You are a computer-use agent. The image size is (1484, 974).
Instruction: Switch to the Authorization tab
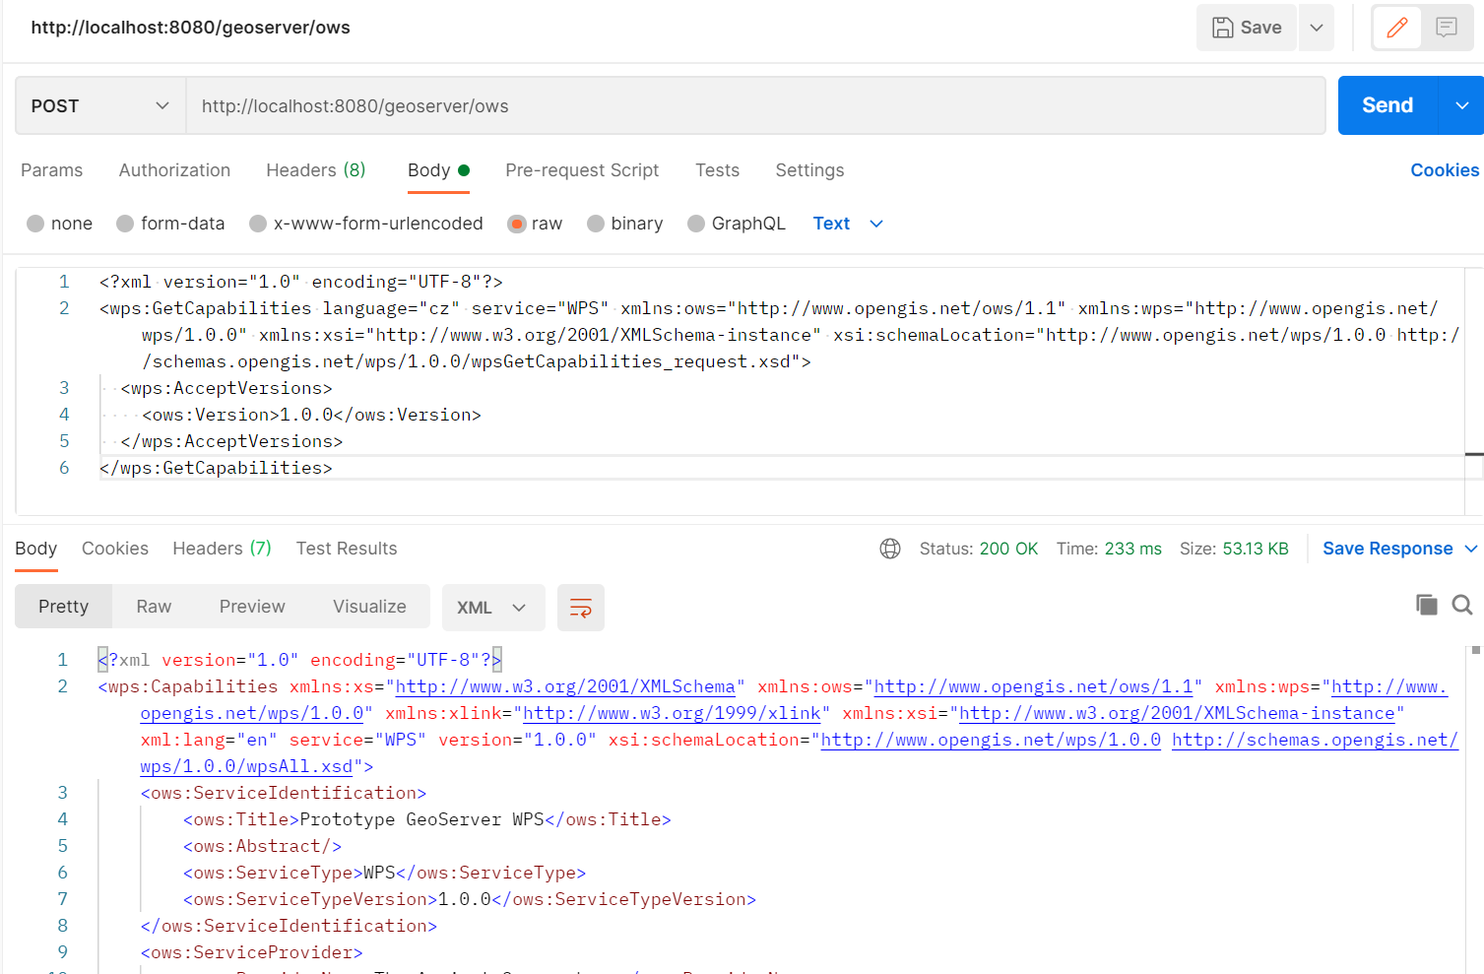[x=174, y=170]
